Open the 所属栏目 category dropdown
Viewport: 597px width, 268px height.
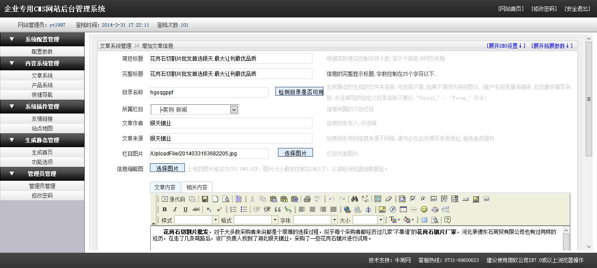tap(234, 110)
